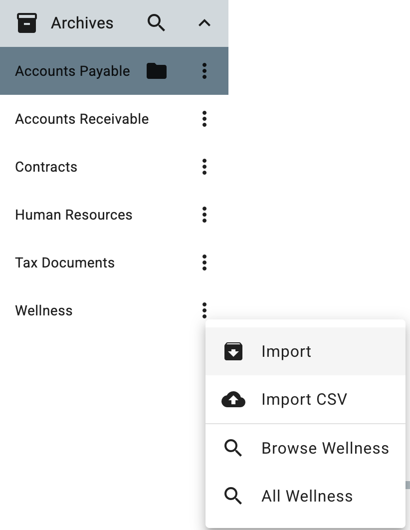Open Accounts Receivable three-dot menu
Screen dimensions: 410x530
coord(205,119)
